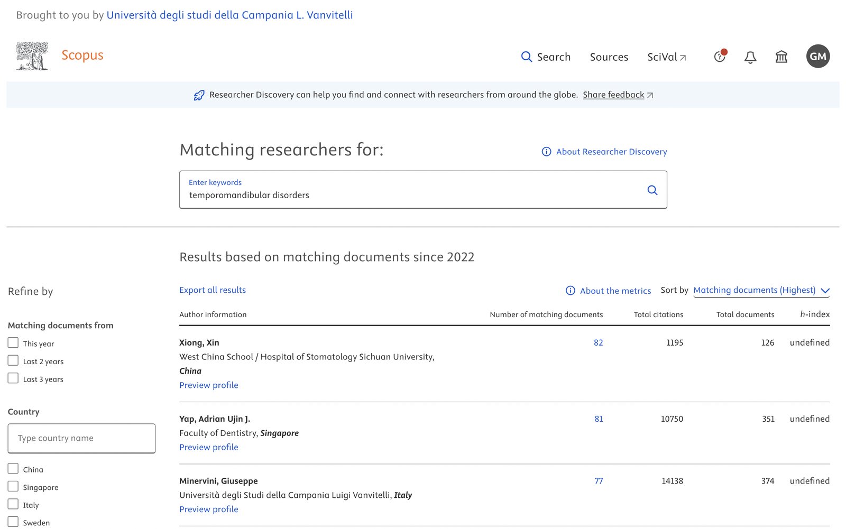846x529 pixels.
Task: Tick the Last 2 years checkbox
Action: pyautogui.click(x=13, y=360)
